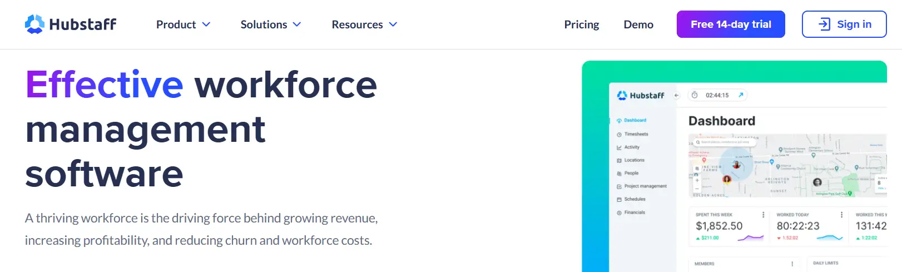Click member avatar inside blue map circle
902x272 pixels.
(x=737, y=165)
